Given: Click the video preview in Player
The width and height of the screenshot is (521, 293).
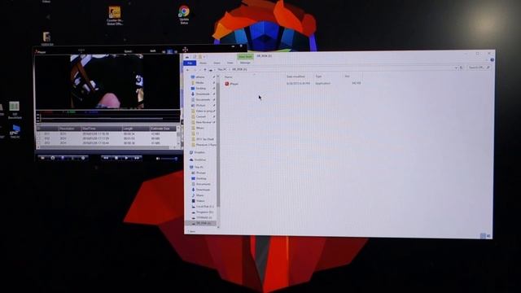Looking at the screenshot, I should click(x=107, y=81).
